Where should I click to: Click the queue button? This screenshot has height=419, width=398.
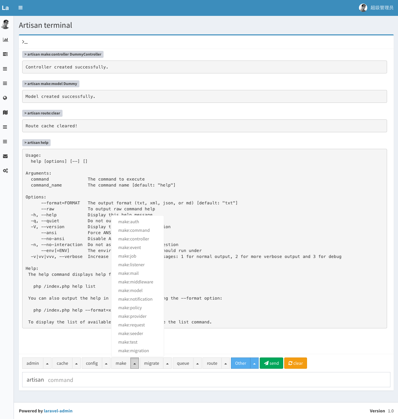pyautogui.click(x=183, y=363)
